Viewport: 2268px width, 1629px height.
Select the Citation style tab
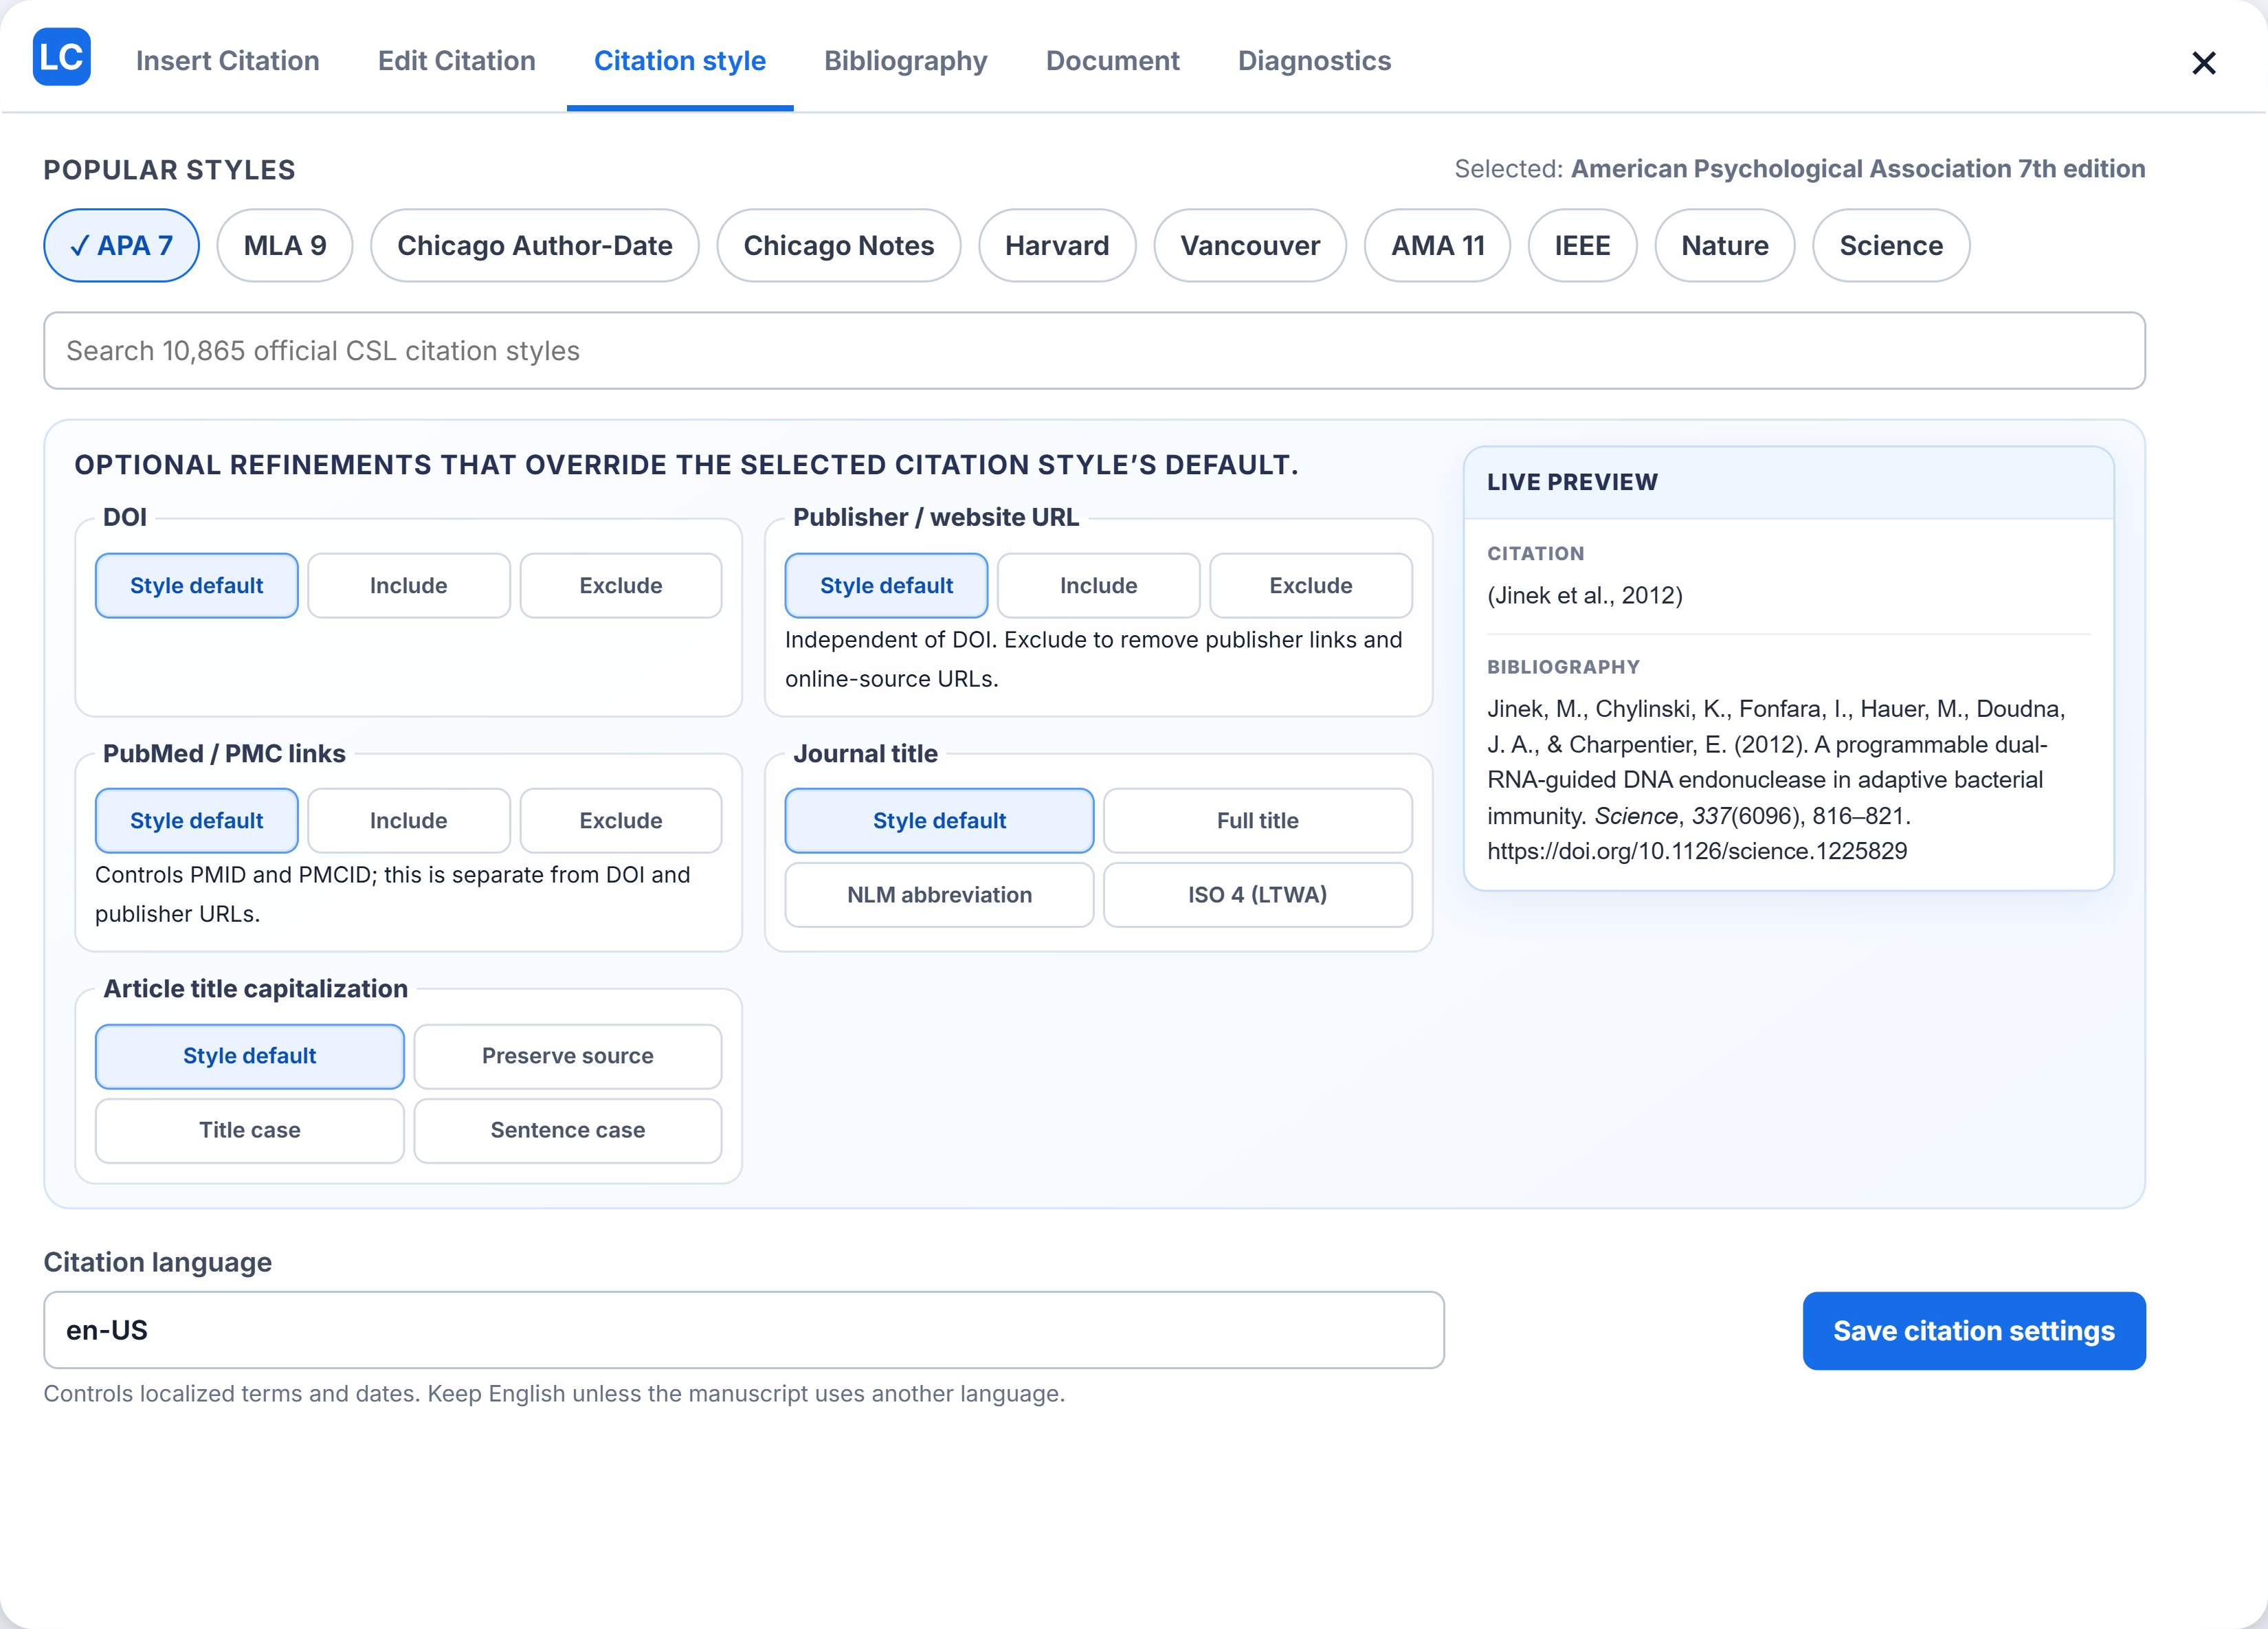coord(680,61)
